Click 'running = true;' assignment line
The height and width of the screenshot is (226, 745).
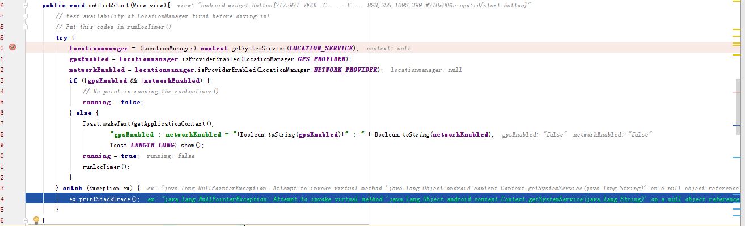click(110, 156)
